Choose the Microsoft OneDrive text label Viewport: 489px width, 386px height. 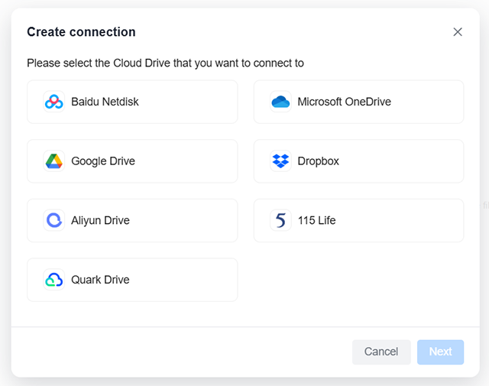(x=344, y=102)
